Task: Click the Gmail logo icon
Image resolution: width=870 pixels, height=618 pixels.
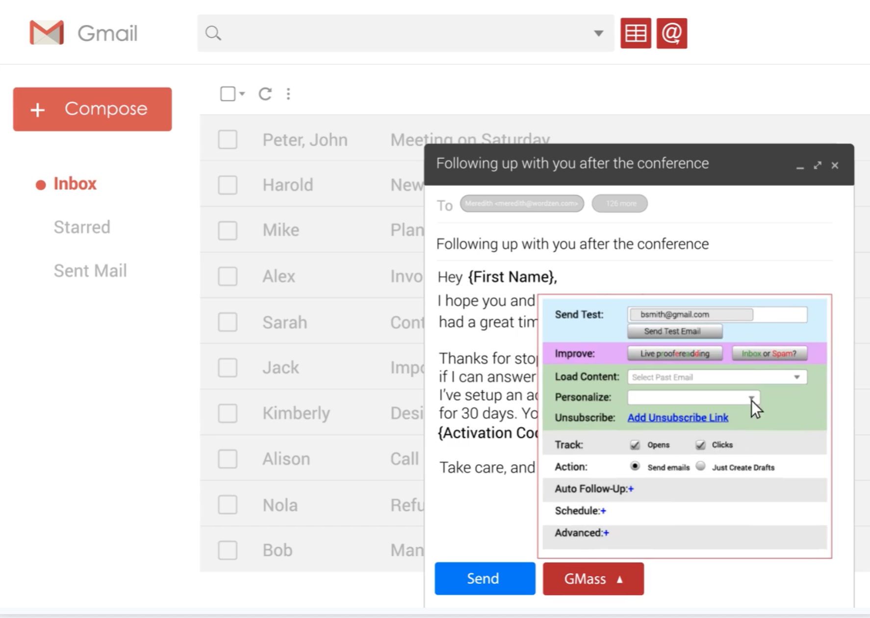Action: 47,33
